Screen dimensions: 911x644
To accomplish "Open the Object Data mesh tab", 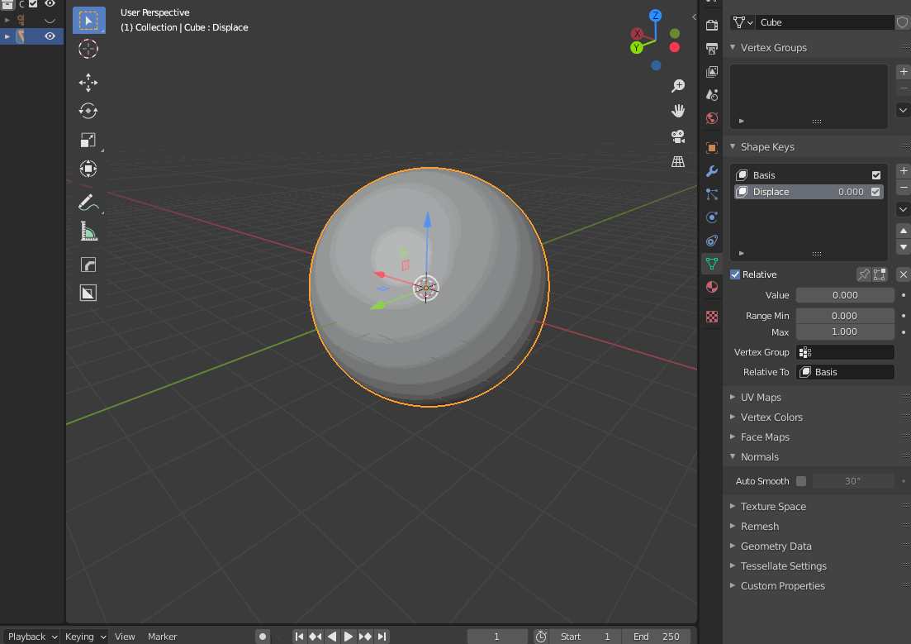I will coord(712,264).
